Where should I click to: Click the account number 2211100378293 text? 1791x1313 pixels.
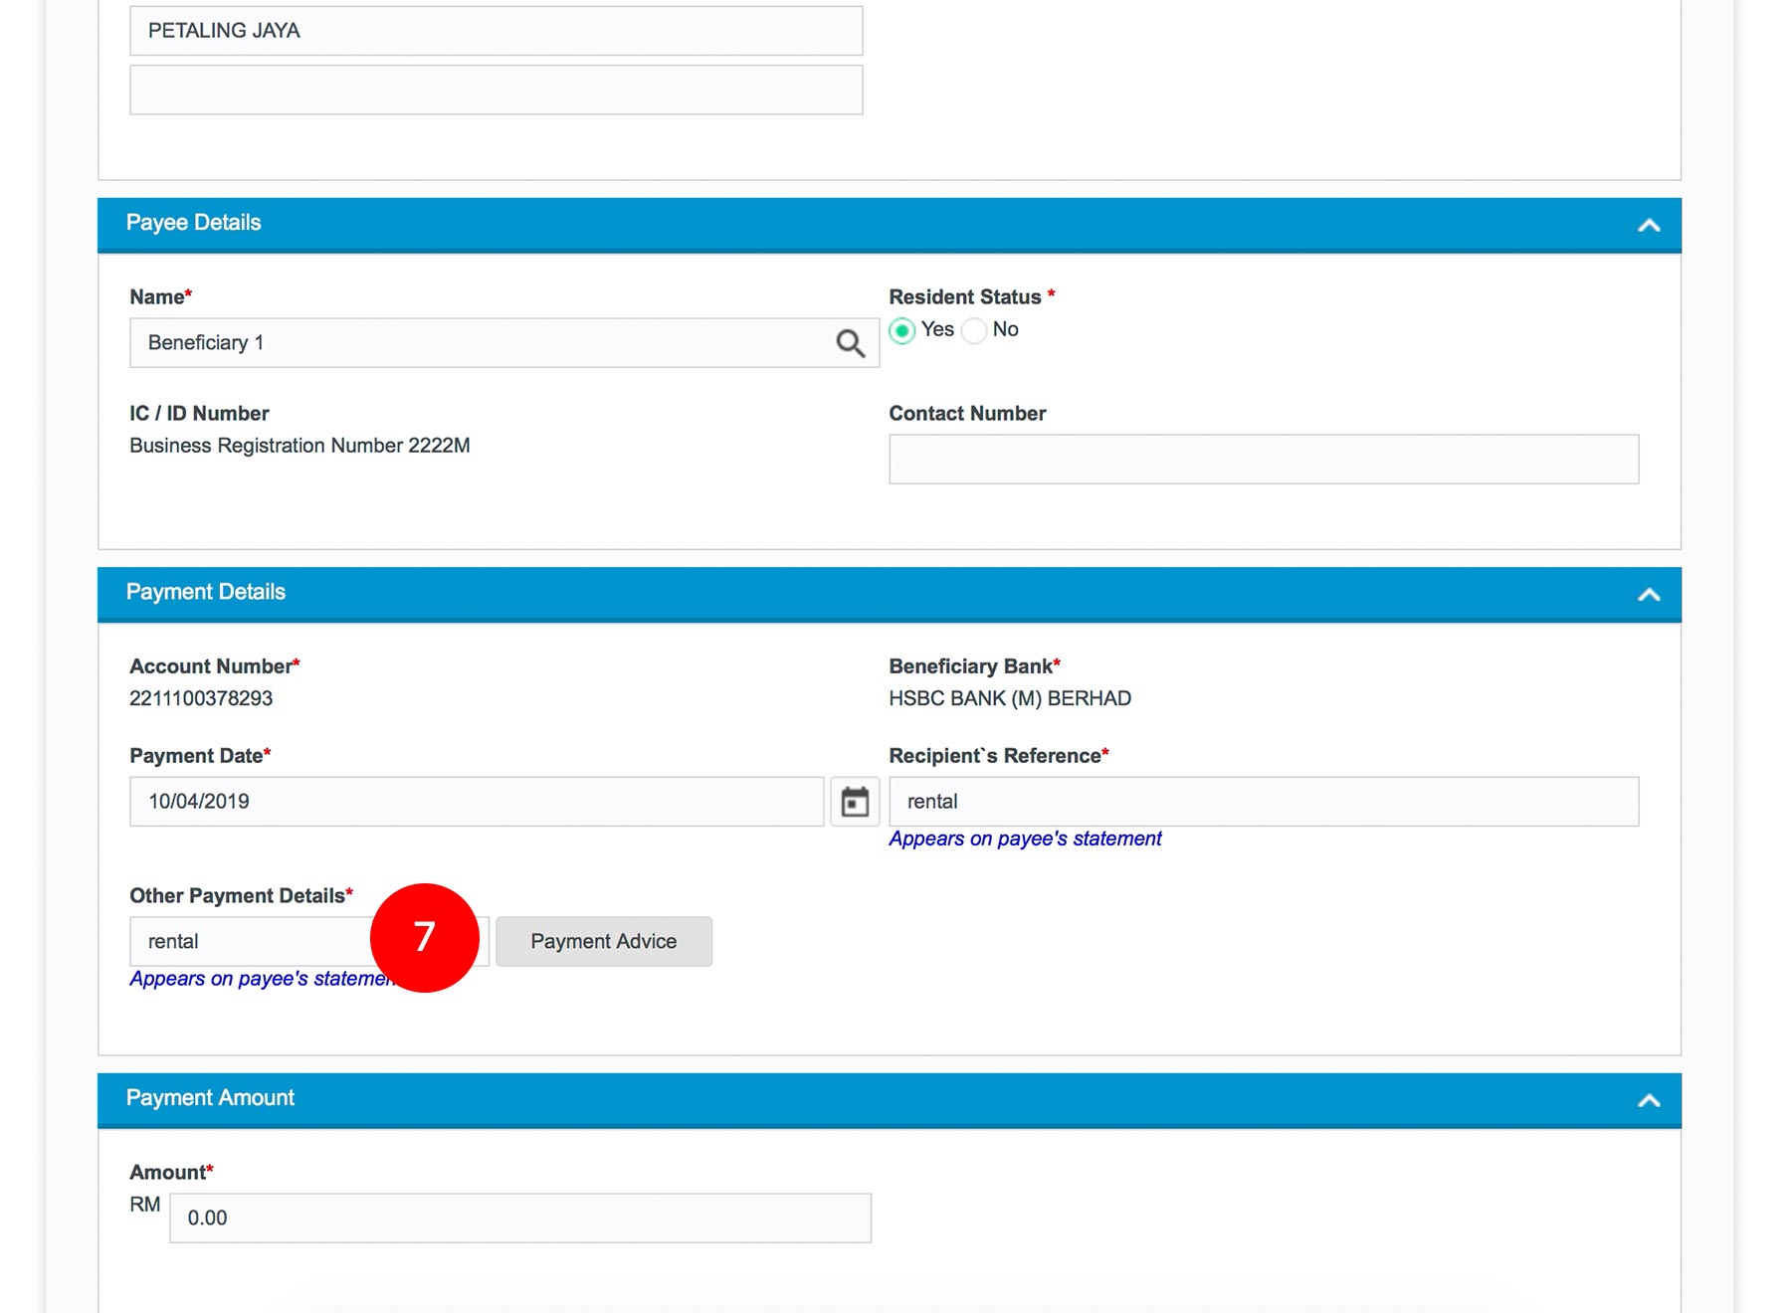point(201,698)
